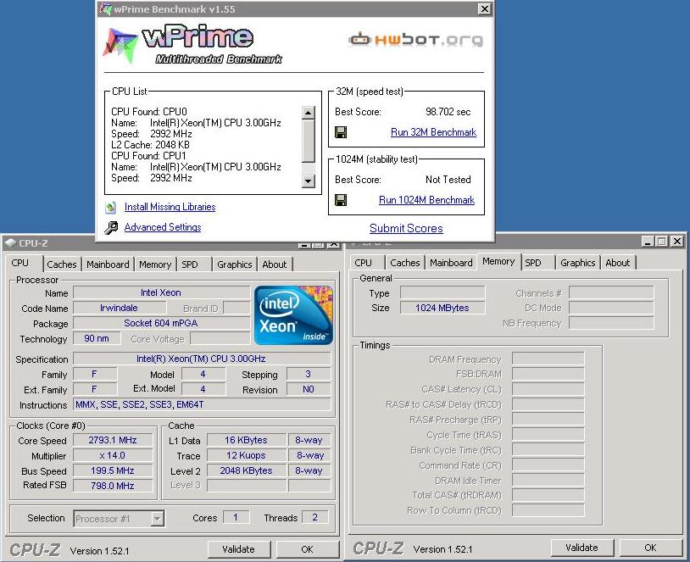Click the save icon beside Run 32M Benchmark

tap(341, 132)
